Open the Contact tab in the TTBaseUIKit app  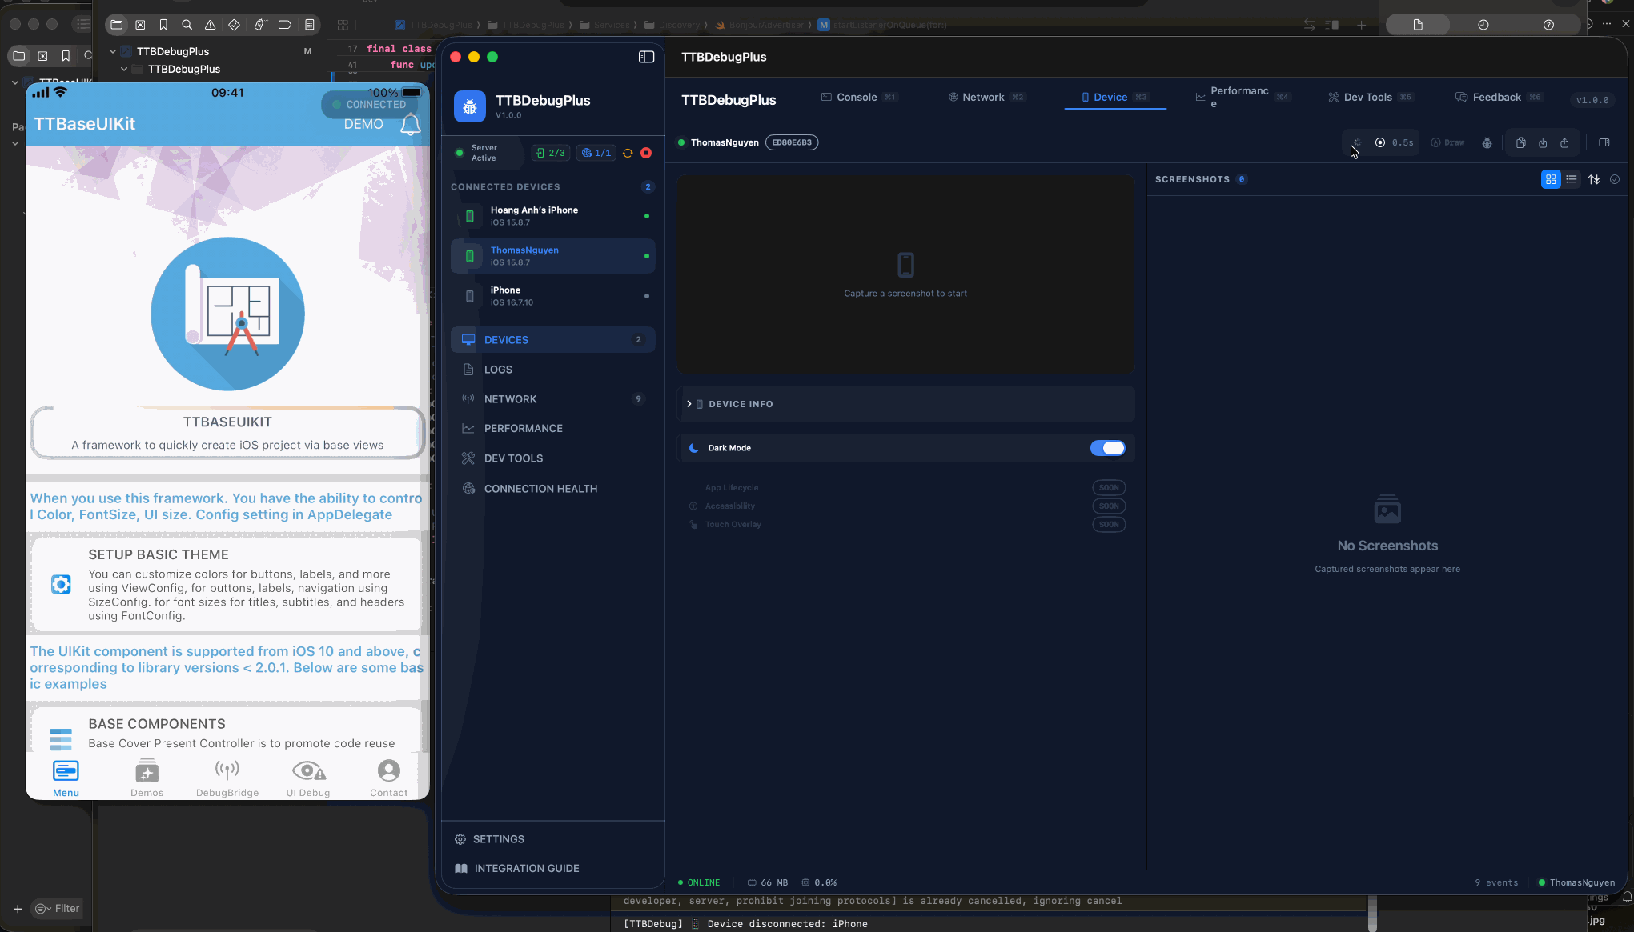coord(389,776)
